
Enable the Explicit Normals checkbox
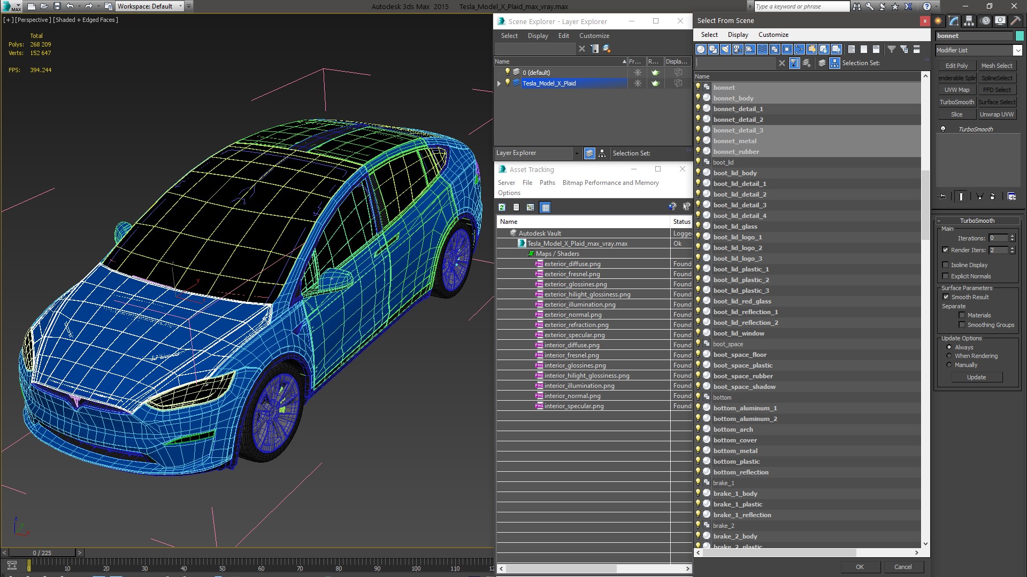945,276
